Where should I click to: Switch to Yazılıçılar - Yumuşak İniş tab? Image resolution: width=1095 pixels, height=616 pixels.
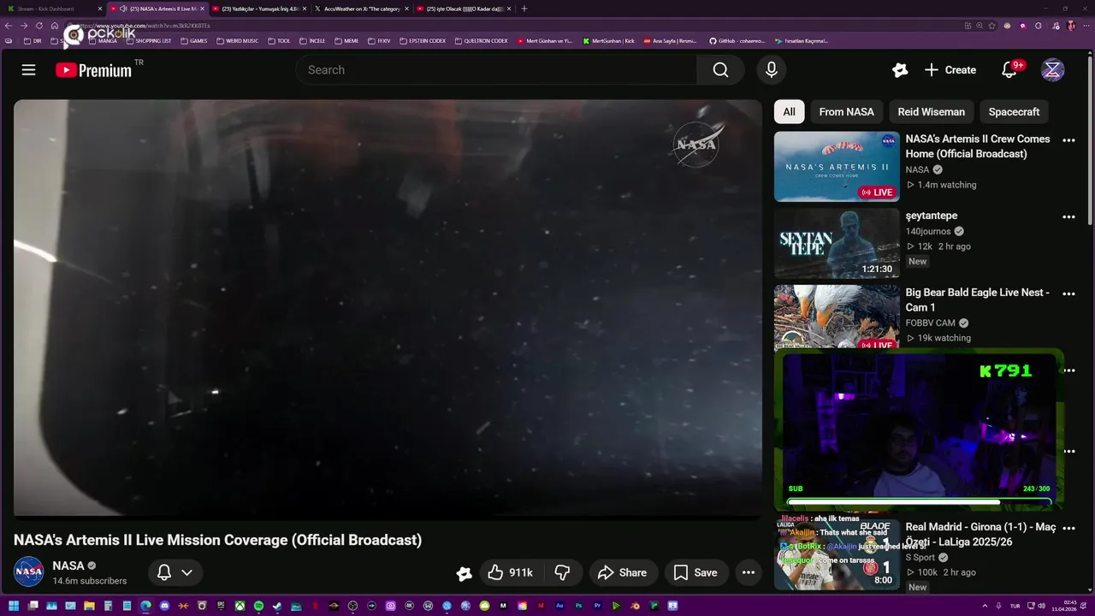click(x=259, y=9)
